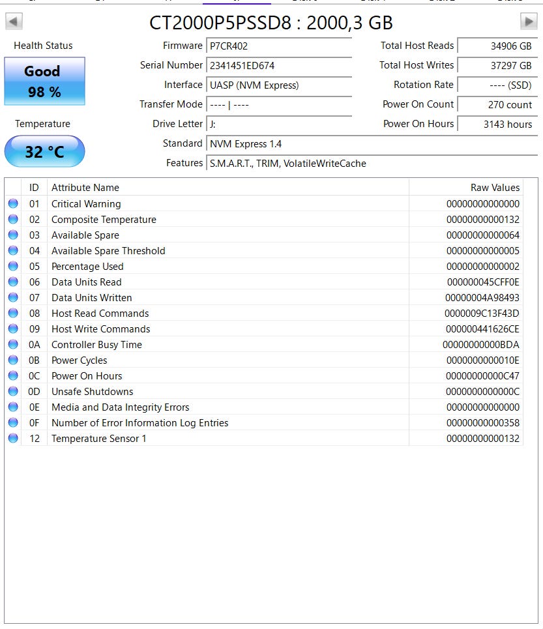The height and width of the screenshot is (629, 543).
Task: Click status orb for Available Spare row
Action: [13, 235]
